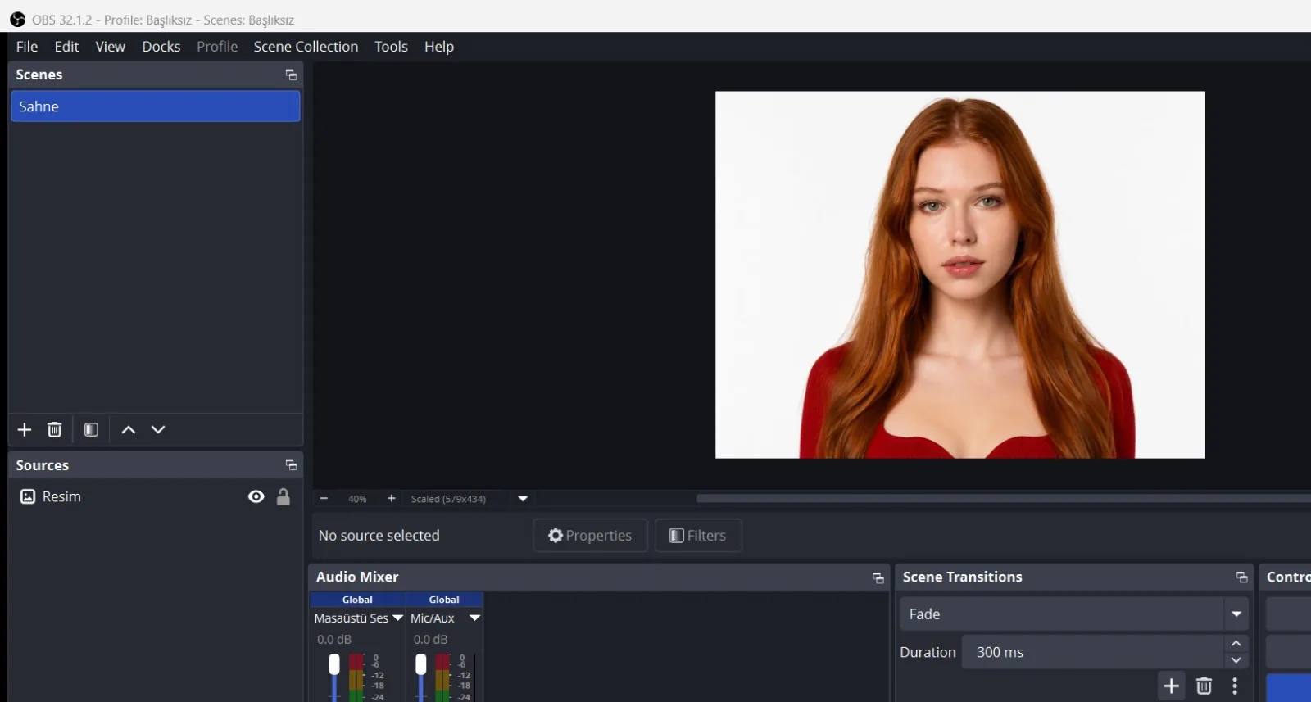This screenshot has height=702, width=1311.
Task: Open the Edit menu
Action: coord(66,47)
